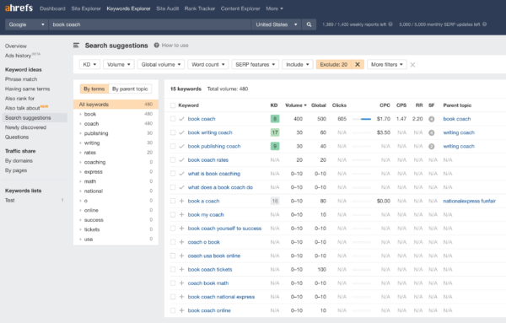Check the box for book coach tickets
Screen dimensions: 506x323
pyautogui.click(x=173, y=269)
